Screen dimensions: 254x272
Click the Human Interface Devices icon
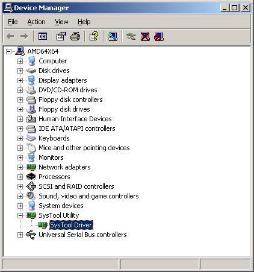[31, 119]
